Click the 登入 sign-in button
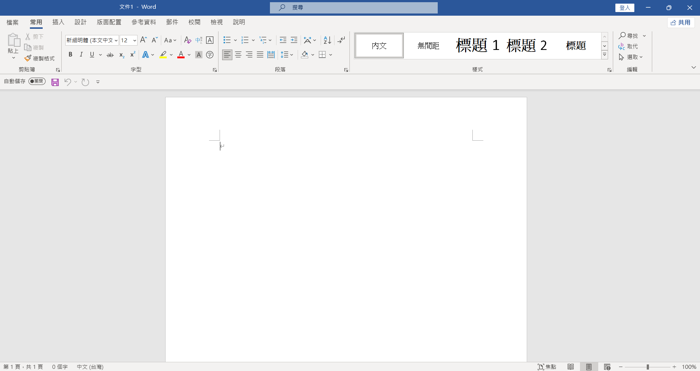Viewport: 700px width, 371px height. pos(624,7)
